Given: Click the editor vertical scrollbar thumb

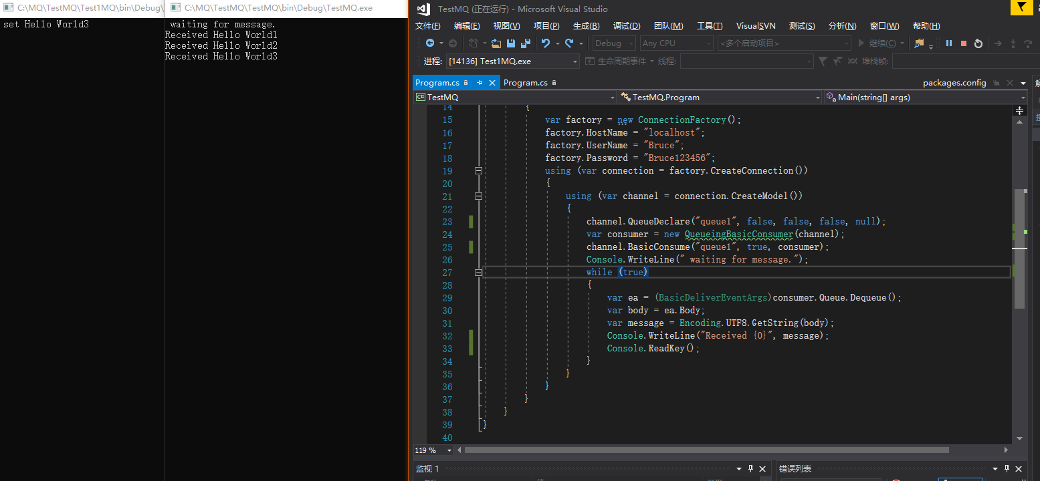Looking at the screenshot, I should (x=1020, y=249).
